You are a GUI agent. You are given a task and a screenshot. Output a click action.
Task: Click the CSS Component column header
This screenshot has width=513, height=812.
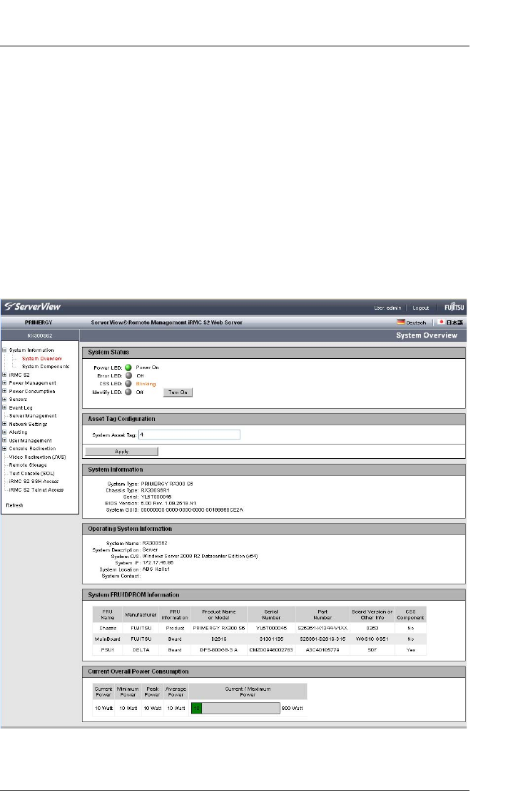point(410,614)
